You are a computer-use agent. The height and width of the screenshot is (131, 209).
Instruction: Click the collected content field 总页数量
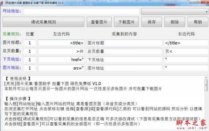pos(124,51)
